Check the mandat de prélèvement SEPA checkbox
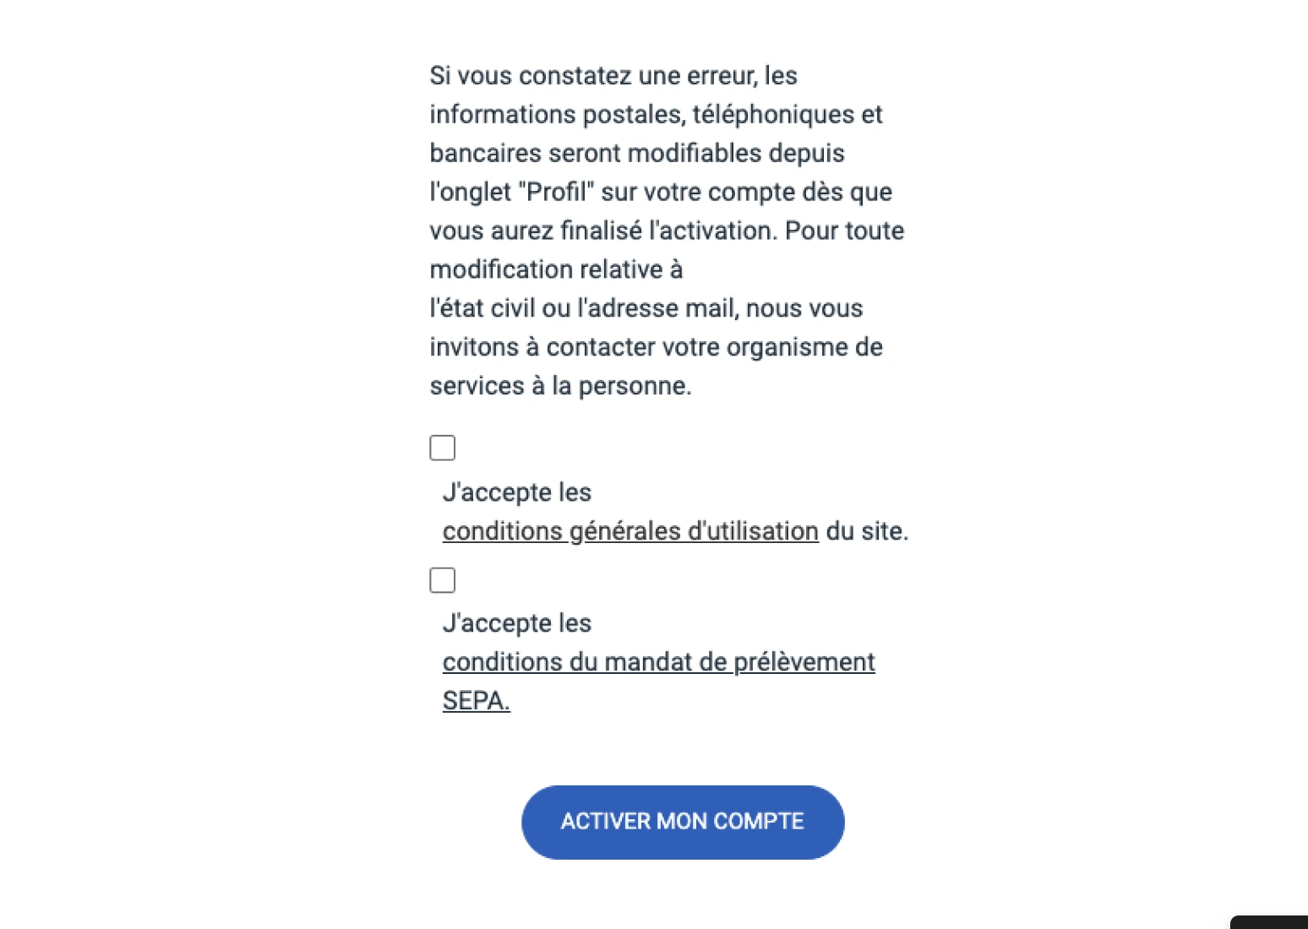Image resolution: width=1308 pixels, height=929 pixels. click(442, 579)
